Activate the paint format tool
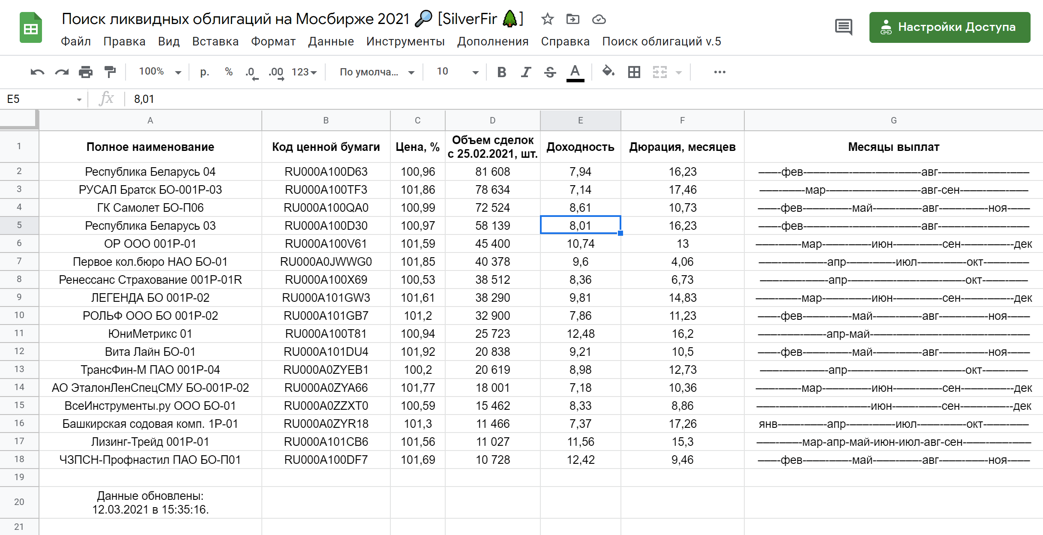This screenshot has width=1043, height=535. click(x=110, y=72)
